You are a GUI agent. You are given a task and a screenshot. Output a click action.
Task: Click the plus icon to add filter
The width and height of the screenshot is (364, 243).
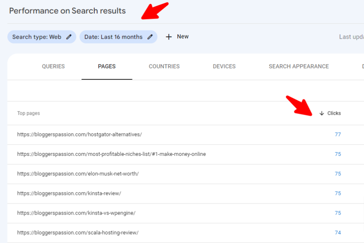168,37
